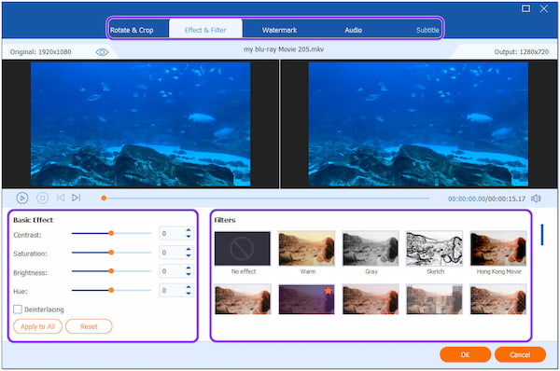Decrease the Brightness value with down arrow
560x371 pixels.
tap(189, 274)
